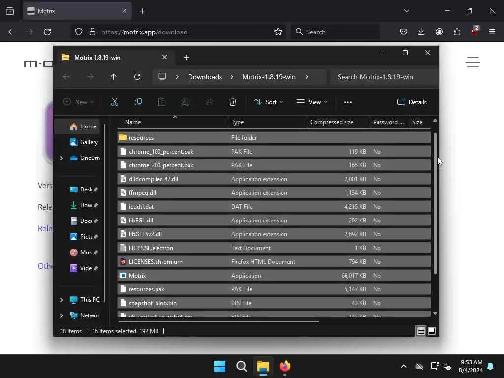The image size is (504, 378).
Task: Click Firefox icon on the taskbar
Action: coord(285,366)
